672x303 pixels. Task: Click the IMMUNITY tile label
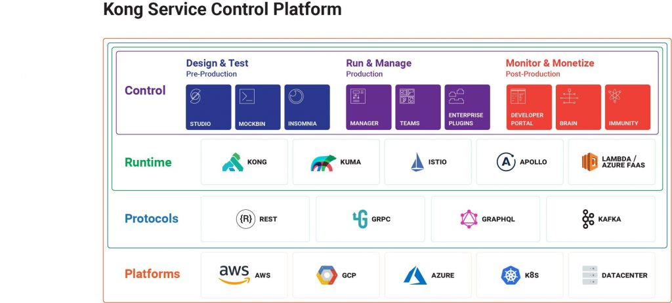[623, 123]
